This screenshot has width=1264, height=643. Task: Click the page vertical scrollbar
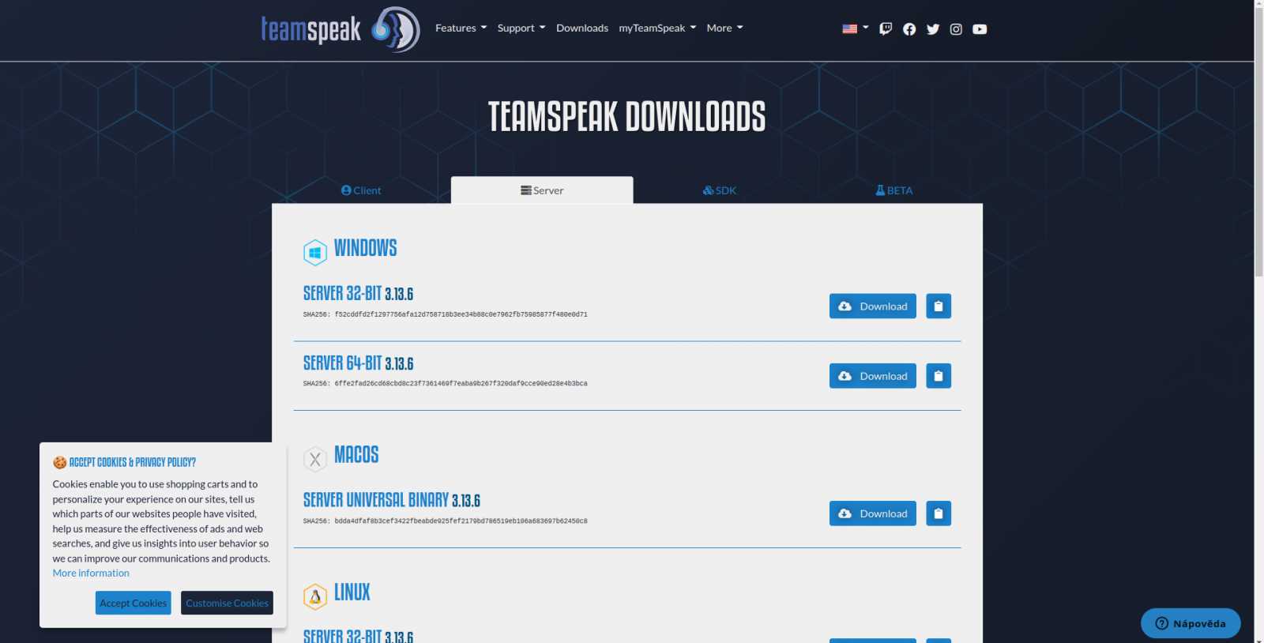(1258, 142)
